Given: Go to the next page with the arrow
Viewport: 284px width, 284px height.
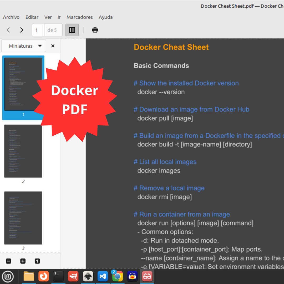Looking at the screenshot, I should 22,30.
